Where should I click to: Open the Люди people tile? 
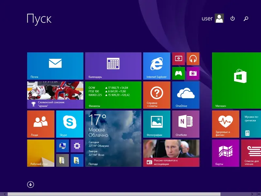click(x=41, y=124)
